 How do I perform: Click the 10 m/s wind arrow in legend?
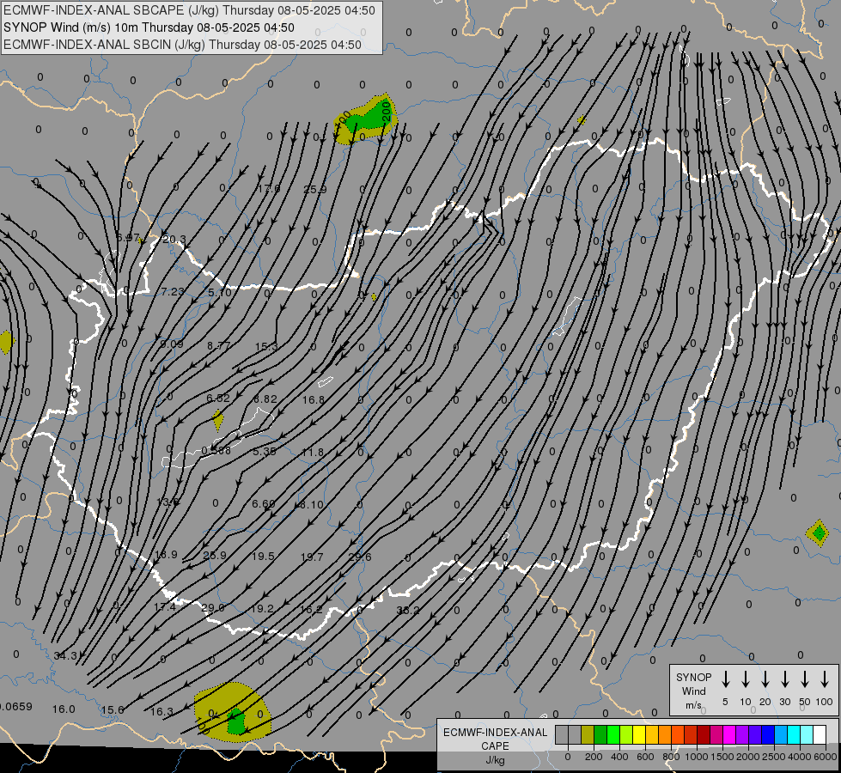[x=746, y=679]
